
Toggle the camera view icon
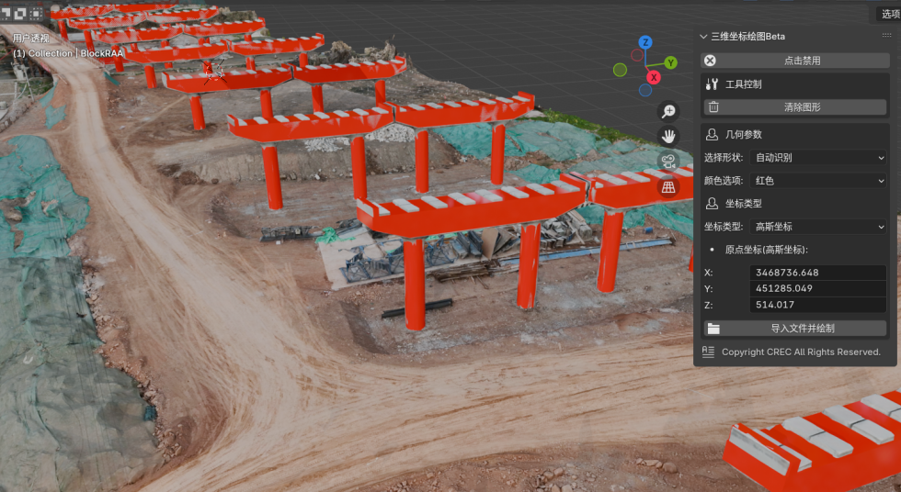pos(668,162)
